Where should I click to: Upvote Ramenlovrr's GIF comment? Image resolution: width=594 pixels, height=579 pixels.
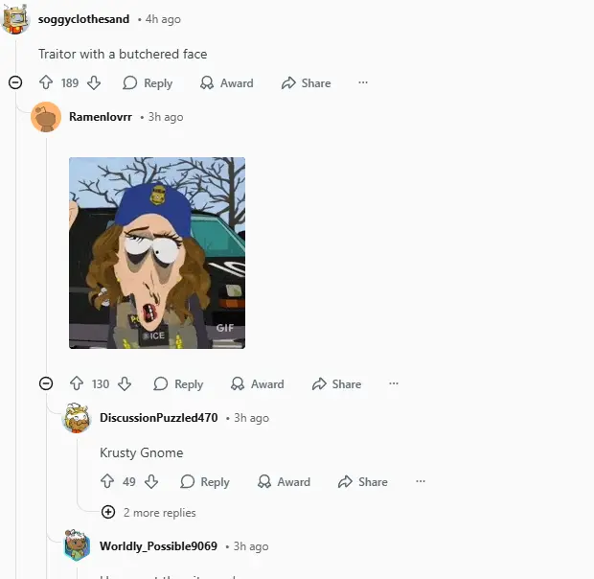[x=77, y=384]
